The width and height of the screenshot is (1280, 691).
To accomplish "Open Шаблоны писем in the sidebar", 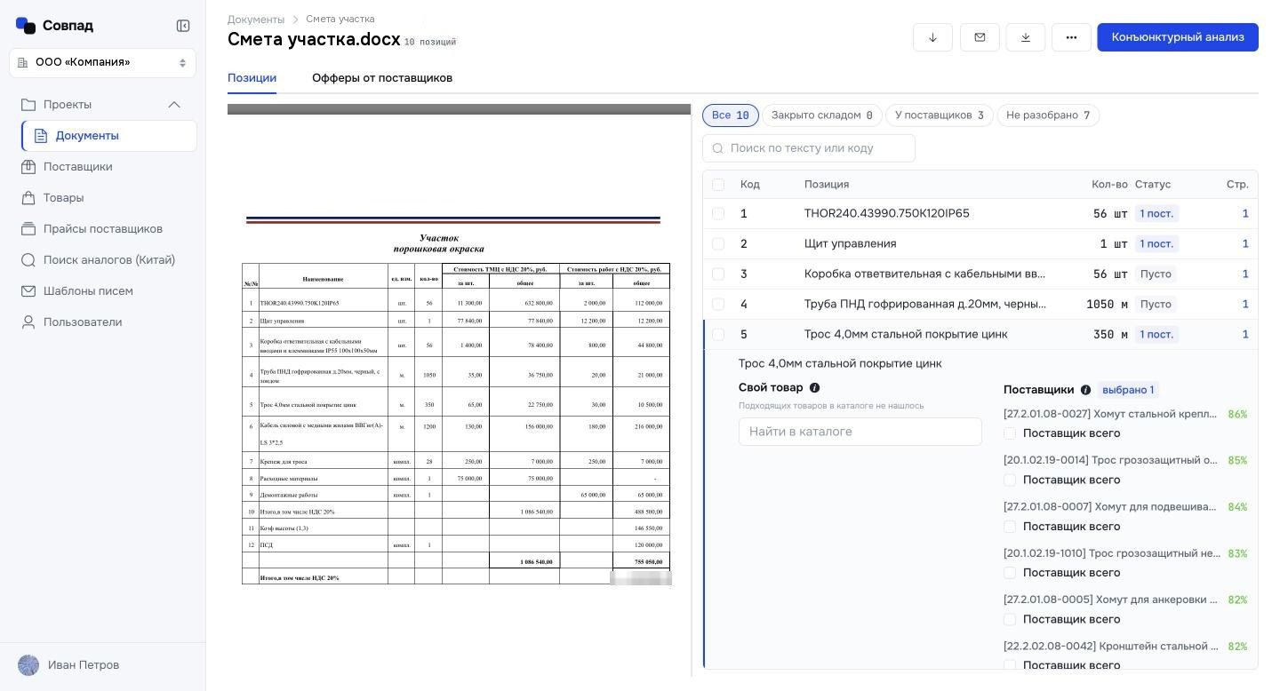I will tap(88, 291).
